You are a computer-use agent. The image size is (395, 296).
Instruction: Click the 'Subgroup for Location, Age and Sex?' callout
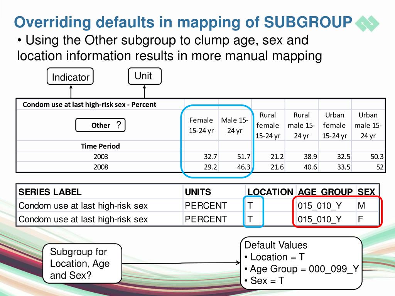[83, 263]
